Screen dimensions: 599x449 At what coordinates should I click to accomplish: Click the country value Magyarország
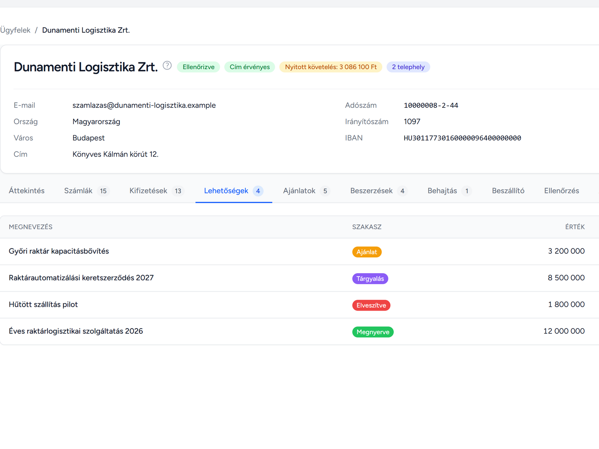point(96,122)
